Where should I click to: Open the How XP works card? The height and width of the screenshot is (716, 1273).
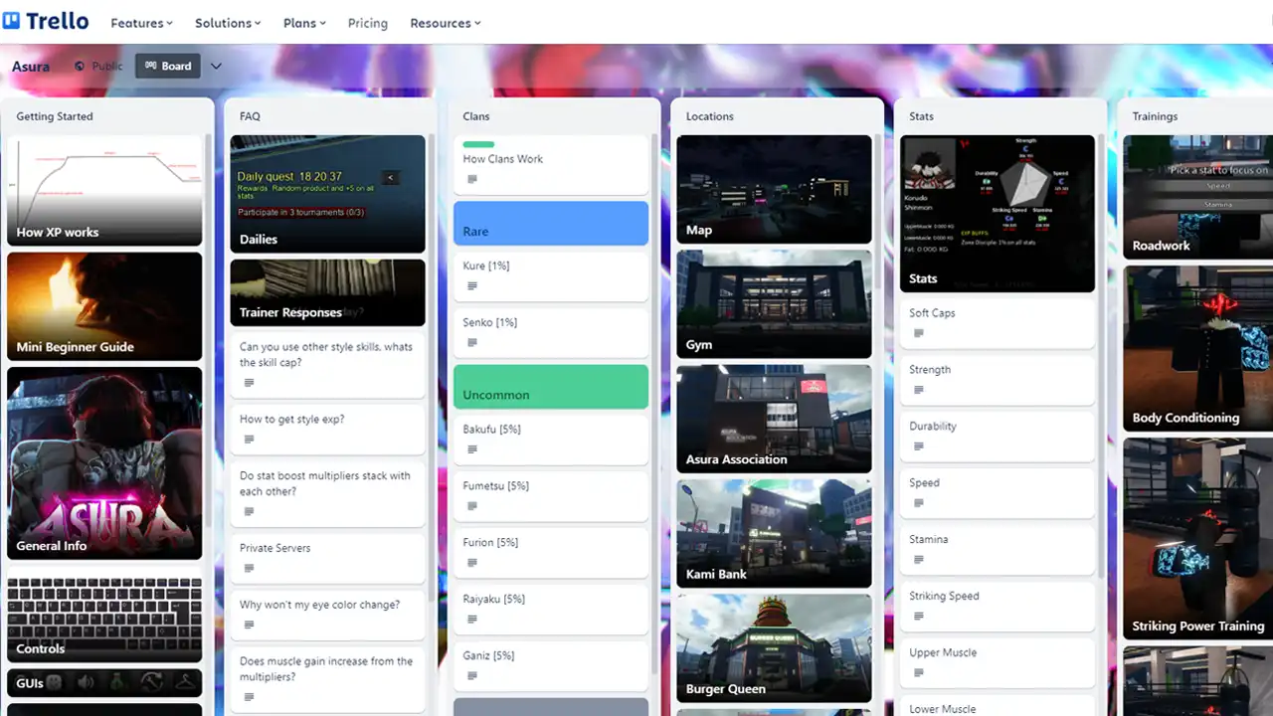point(104,191)
